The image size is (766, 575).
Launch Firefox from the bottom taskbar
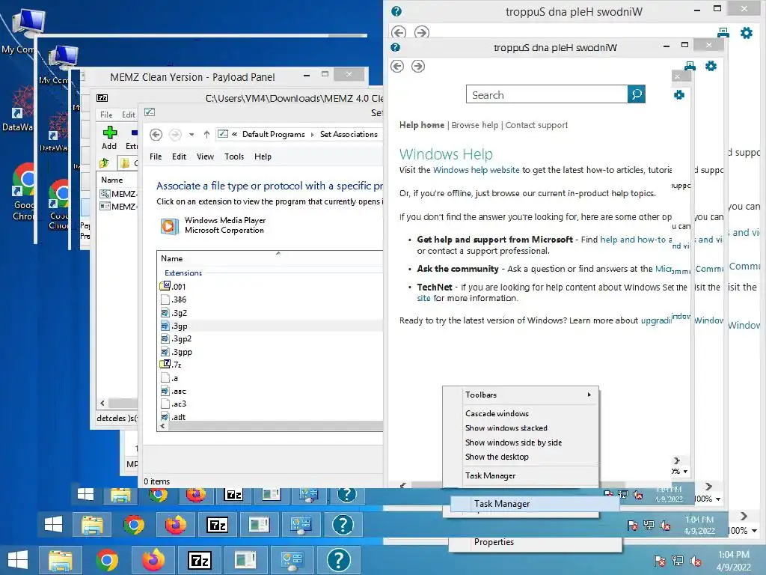pyautogui.click(x=153, y=560)
